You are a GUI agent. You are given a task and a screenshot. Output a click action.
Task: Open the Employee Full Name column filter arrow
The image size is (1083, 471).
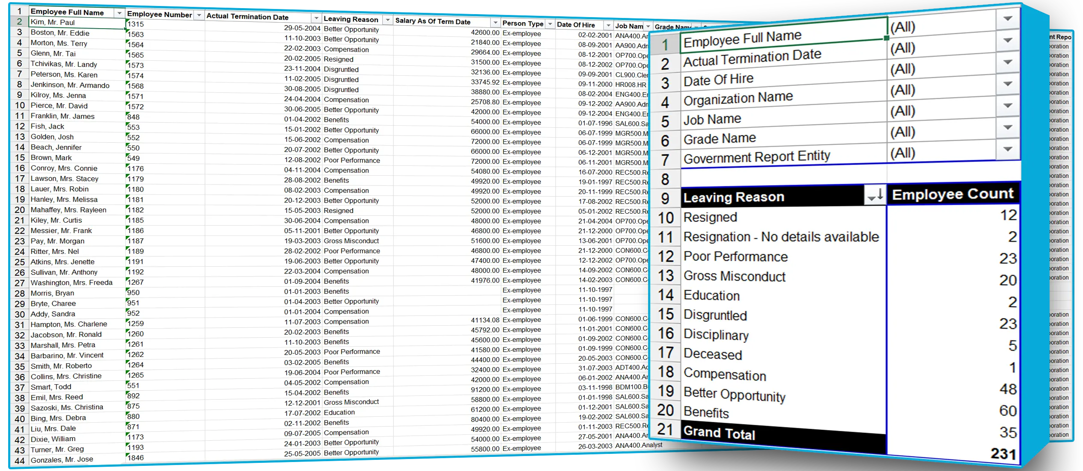[119, 13]
